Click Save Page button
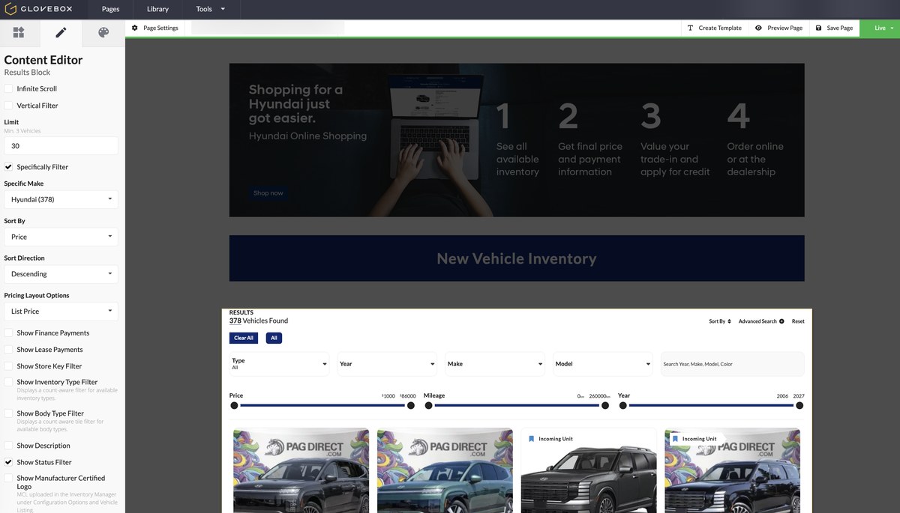This screenshot has height=513, width=900. point(834,28)
